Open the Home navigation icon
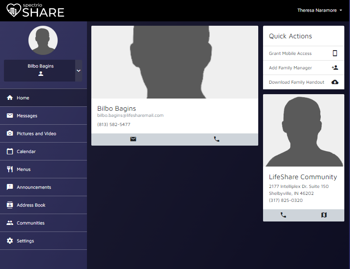The width and height of the screenshot is (350, 269). coord(10,98)
